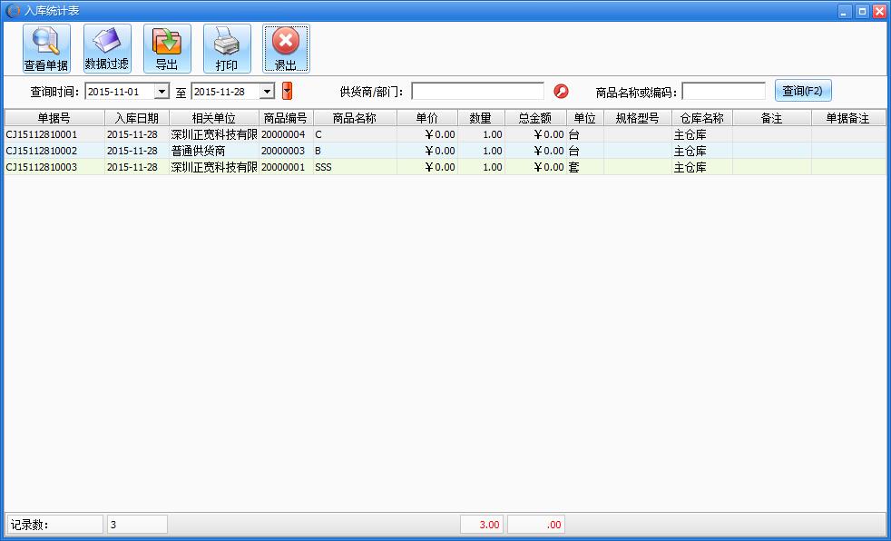Click the SSS product name cell
891x541 pixels.
click(355, 167)
